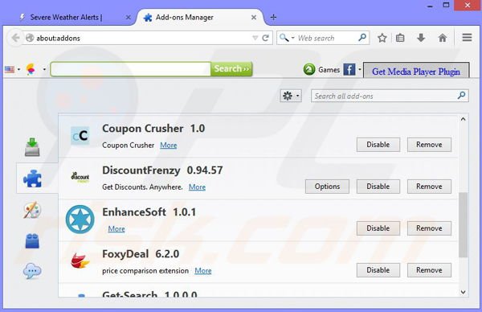
Task: Close the Severe Weather Alerts tab
Action: coord(129,18)
